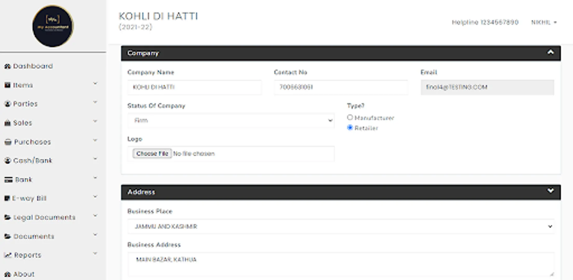573x280 pixels.
Task: Click the Company Name input field
Action: (194, 87)
